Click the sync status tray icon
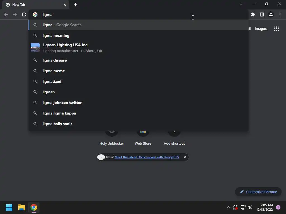This screenshot has height=214, width=286. click(x=235, y=207)
